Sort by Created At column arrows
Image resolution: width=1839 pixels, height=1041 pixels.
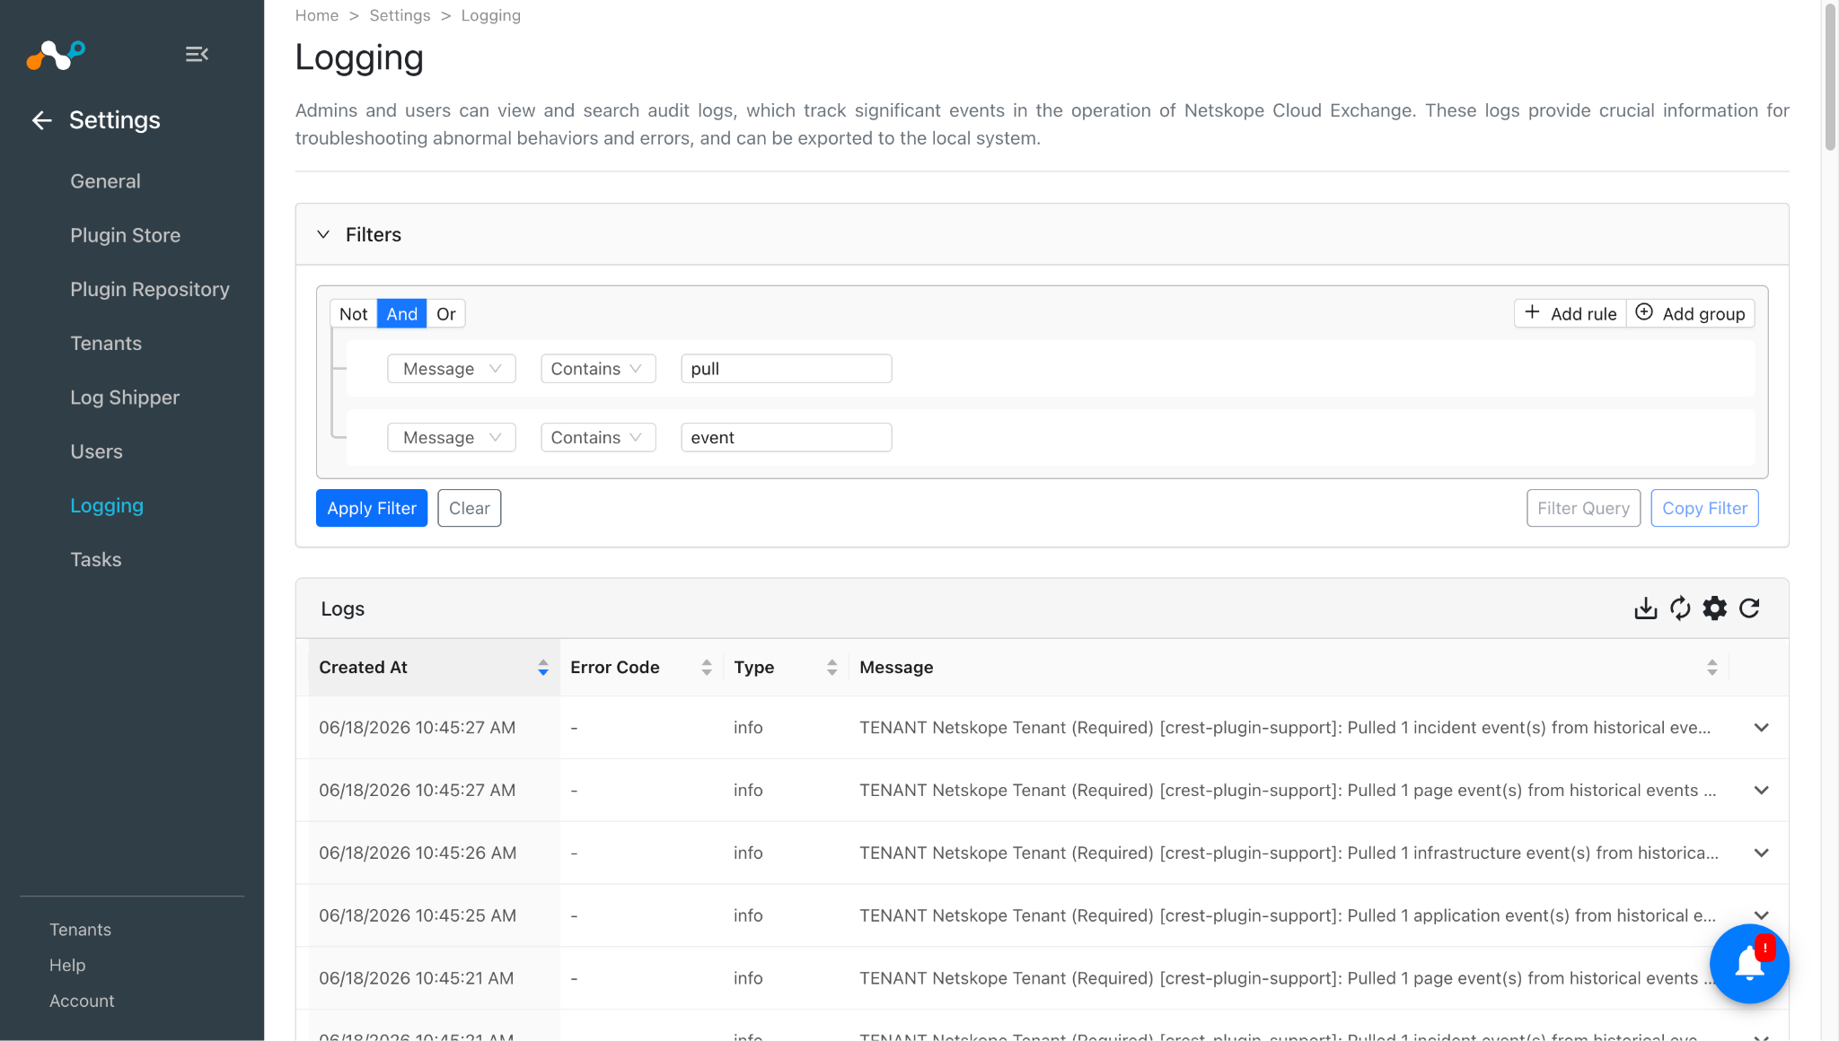(543, 668)
